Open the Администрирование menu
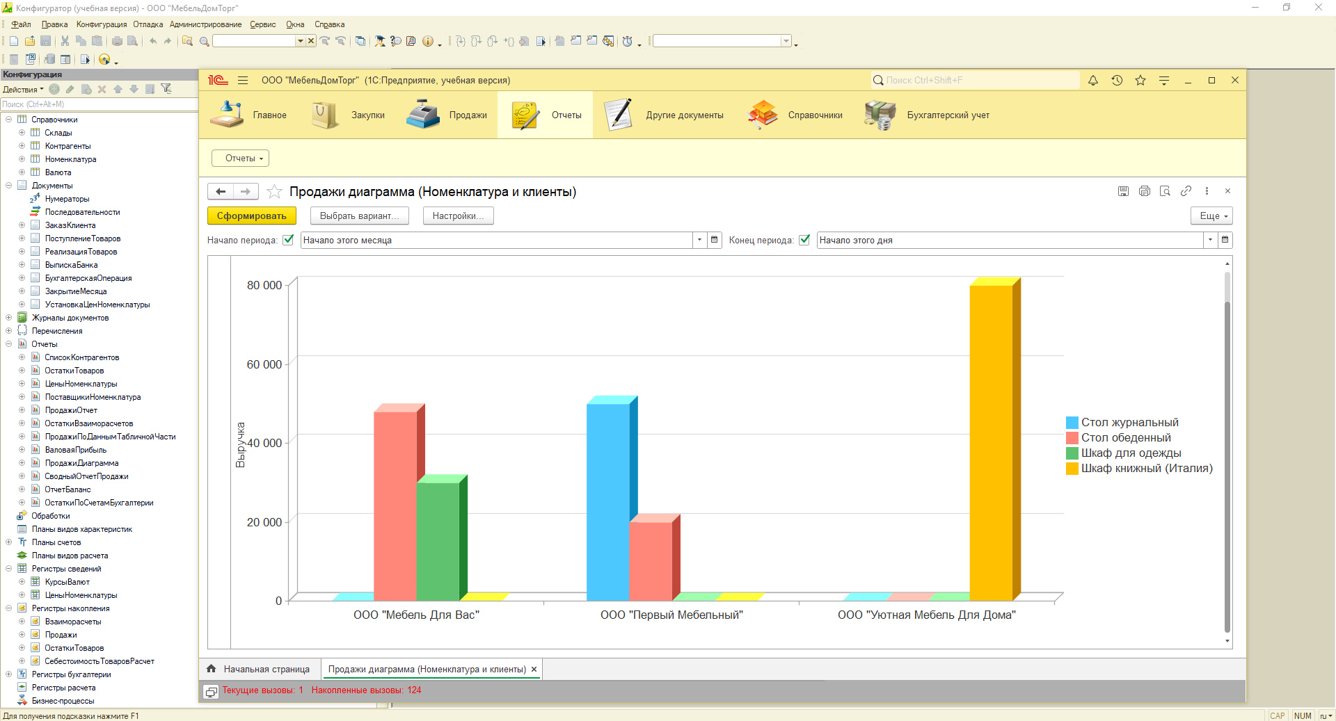This screenshot has height=721, width=1336. pos(206,24)
